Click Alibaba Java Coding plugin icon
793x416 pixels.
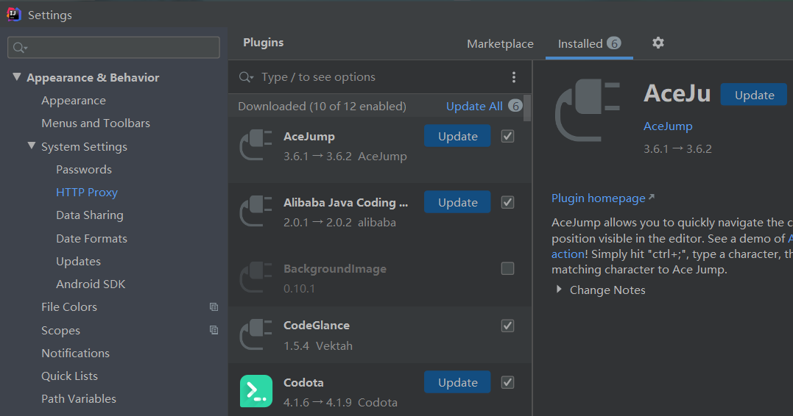pyautogui.click(x=255, y=211)
